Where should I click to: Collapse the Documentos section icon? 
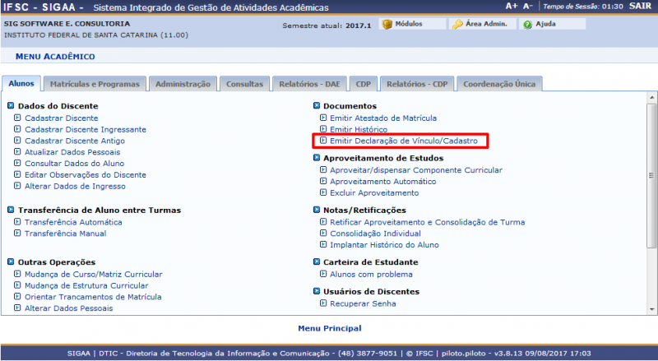(316, 106)
